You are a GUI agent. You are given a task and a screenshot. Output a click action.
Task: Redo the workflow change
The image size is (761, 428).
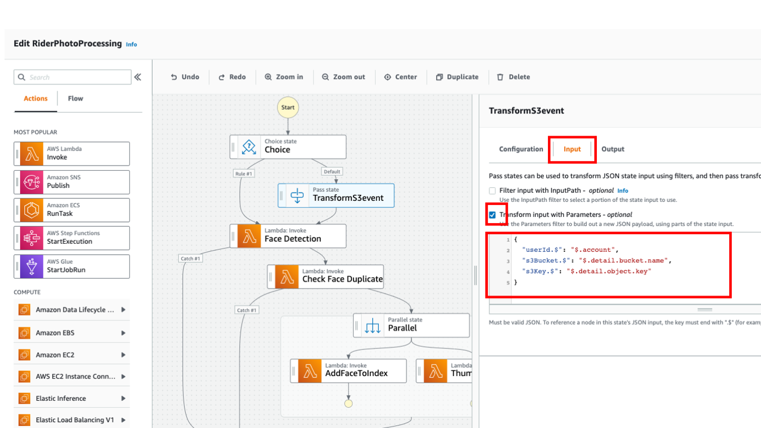point(232,77)
